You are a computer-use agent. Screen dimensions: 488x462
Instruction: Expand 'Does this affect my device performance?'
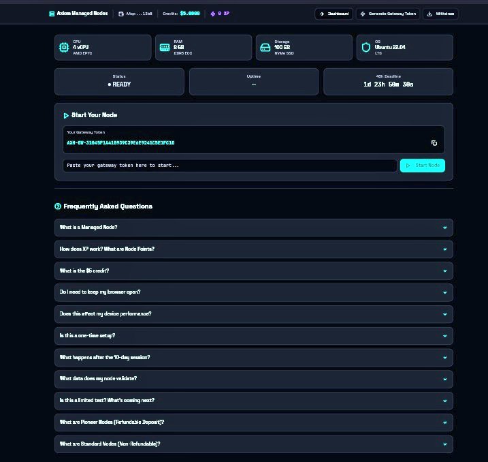(254, 314)
